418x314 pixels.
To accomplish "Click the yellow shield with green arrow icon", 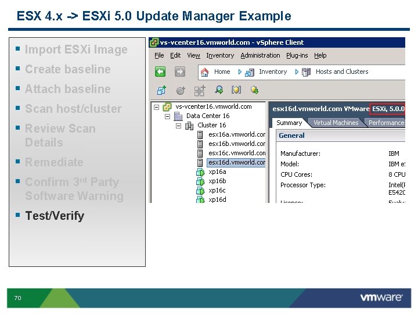I will [255, 90].
